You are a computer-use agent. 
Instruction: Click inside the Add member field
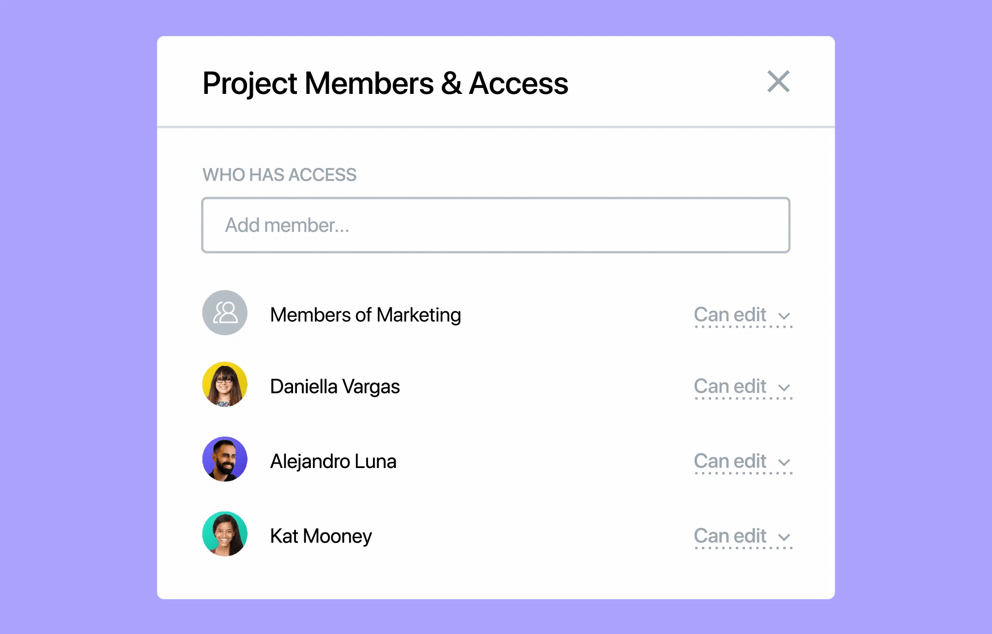pos(496,225)
